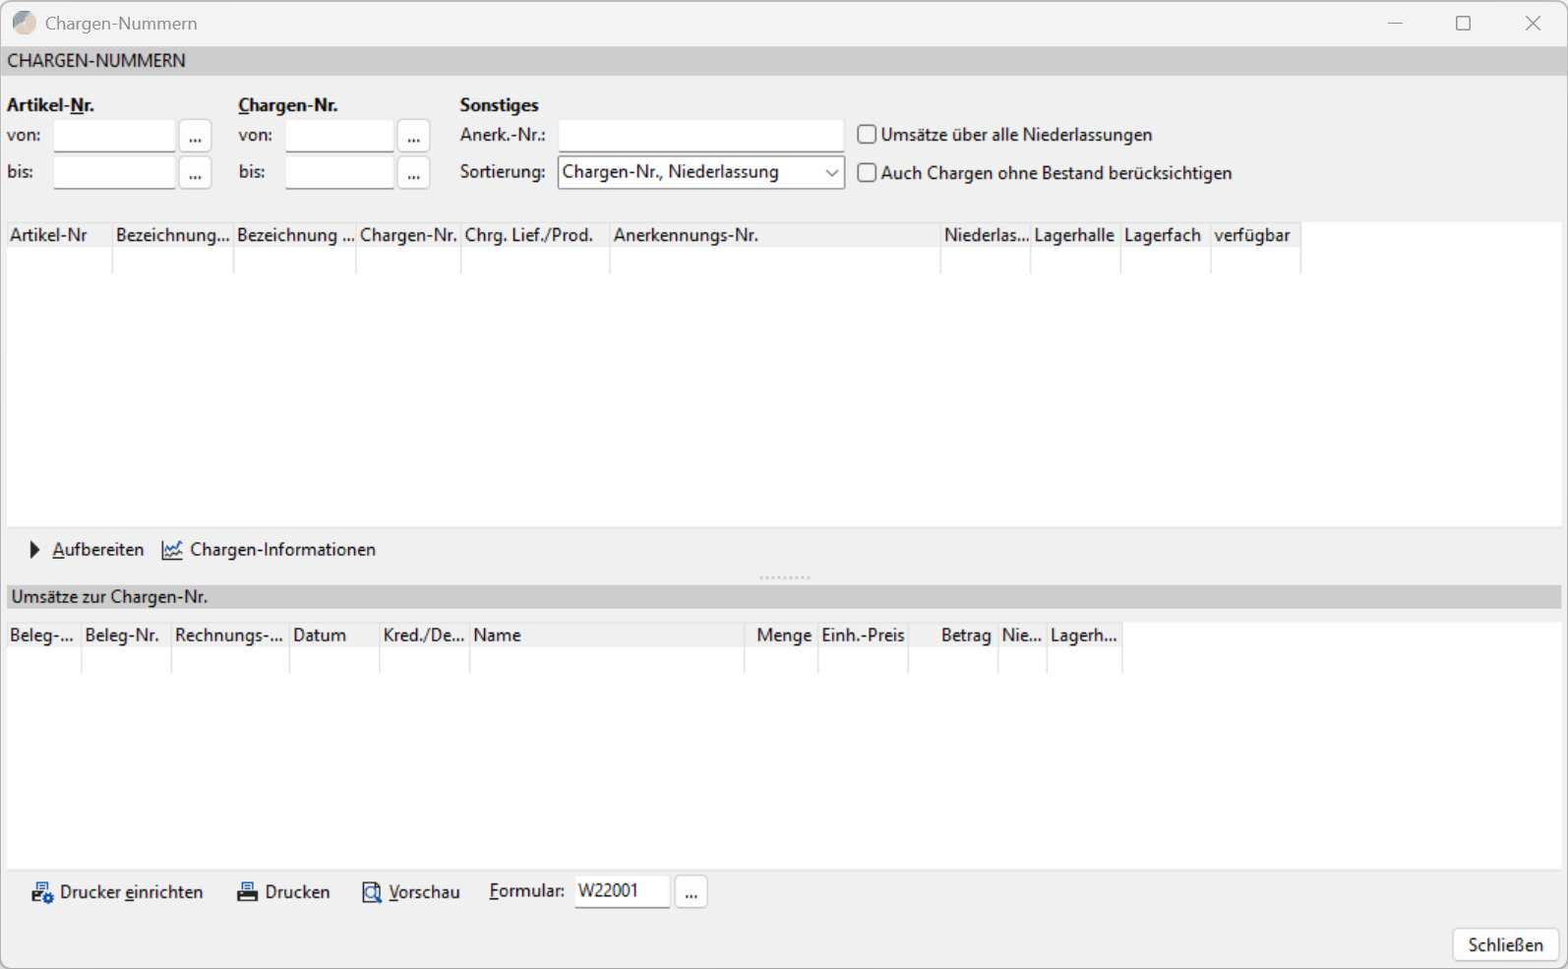The height and width of the screenshot is (969, 1568).
Task: Focus the Anerk.-Nr. input field
Action: (700, 136)
